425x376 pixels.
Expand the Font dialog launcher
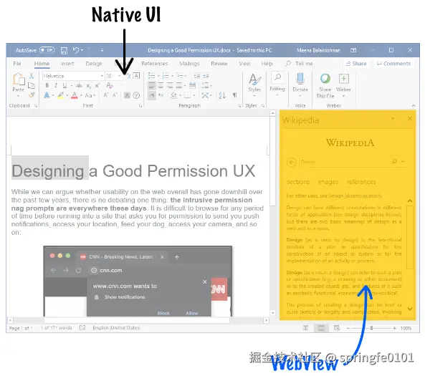tap(140, 106)
